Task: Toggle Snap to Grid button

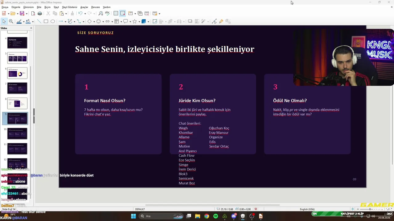Action: click(x=123, y=14)
